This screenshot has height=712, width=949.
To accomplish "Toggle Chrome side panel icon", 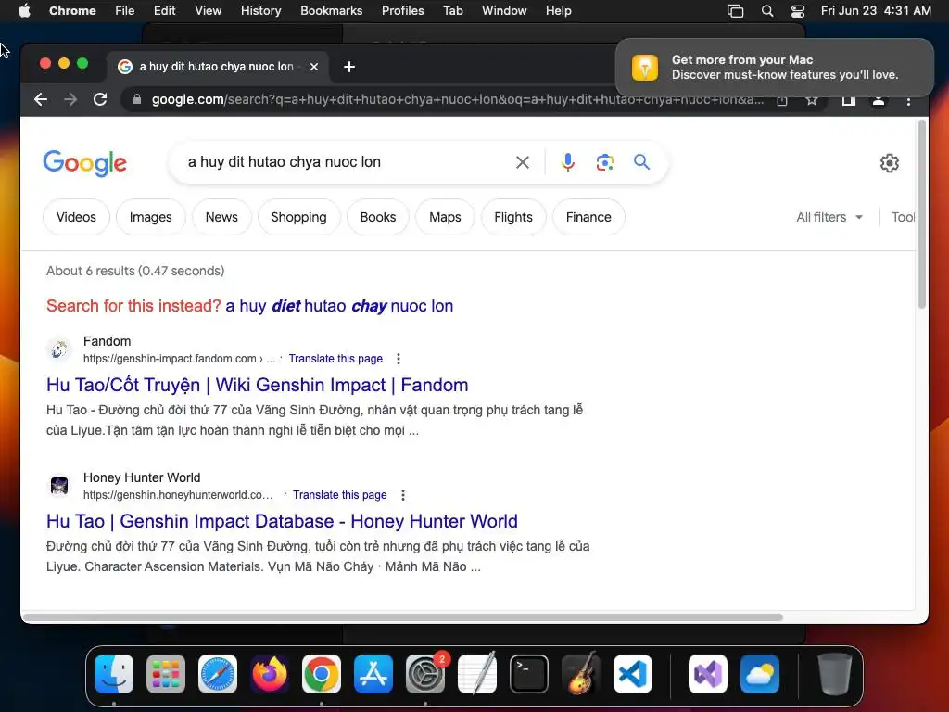I will tap(849, 100).
